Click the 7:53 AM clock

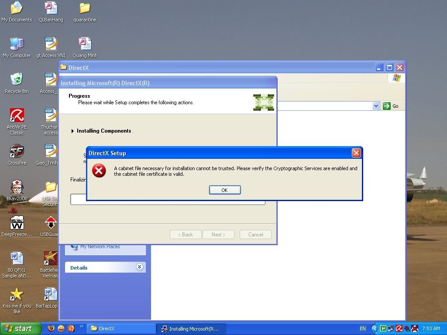click(431, 328)
